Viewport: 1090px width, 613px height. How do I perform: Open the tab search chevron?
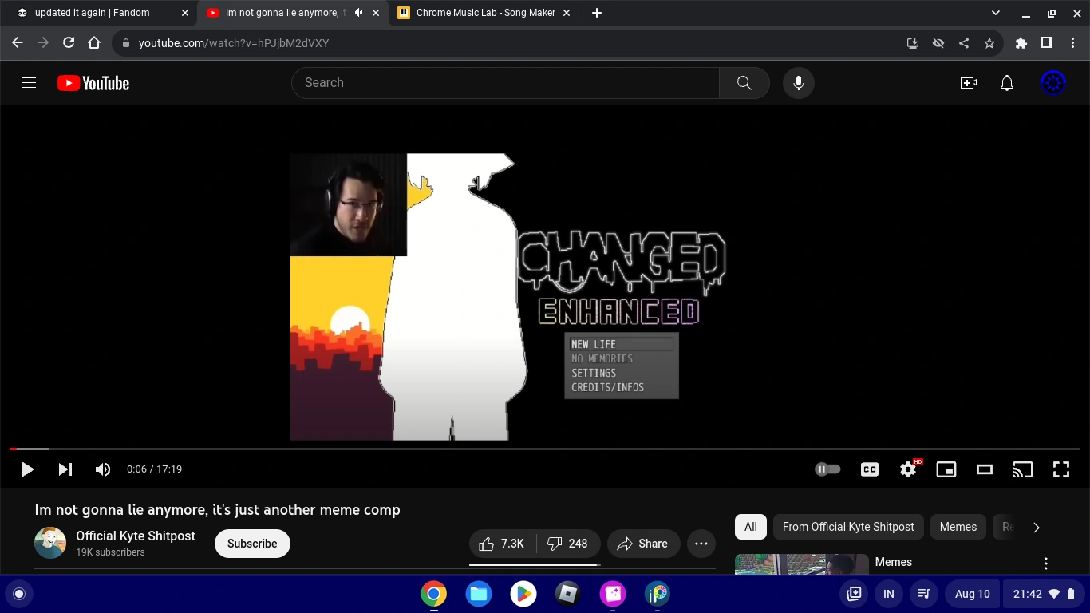995,13
